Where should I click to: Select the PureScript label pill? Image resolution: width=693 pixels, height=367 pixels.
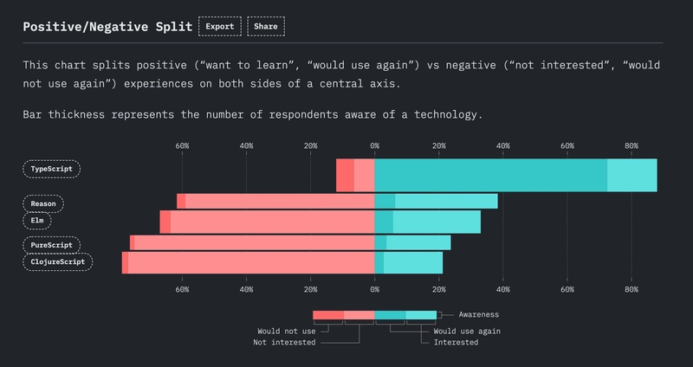pos(52,245)
